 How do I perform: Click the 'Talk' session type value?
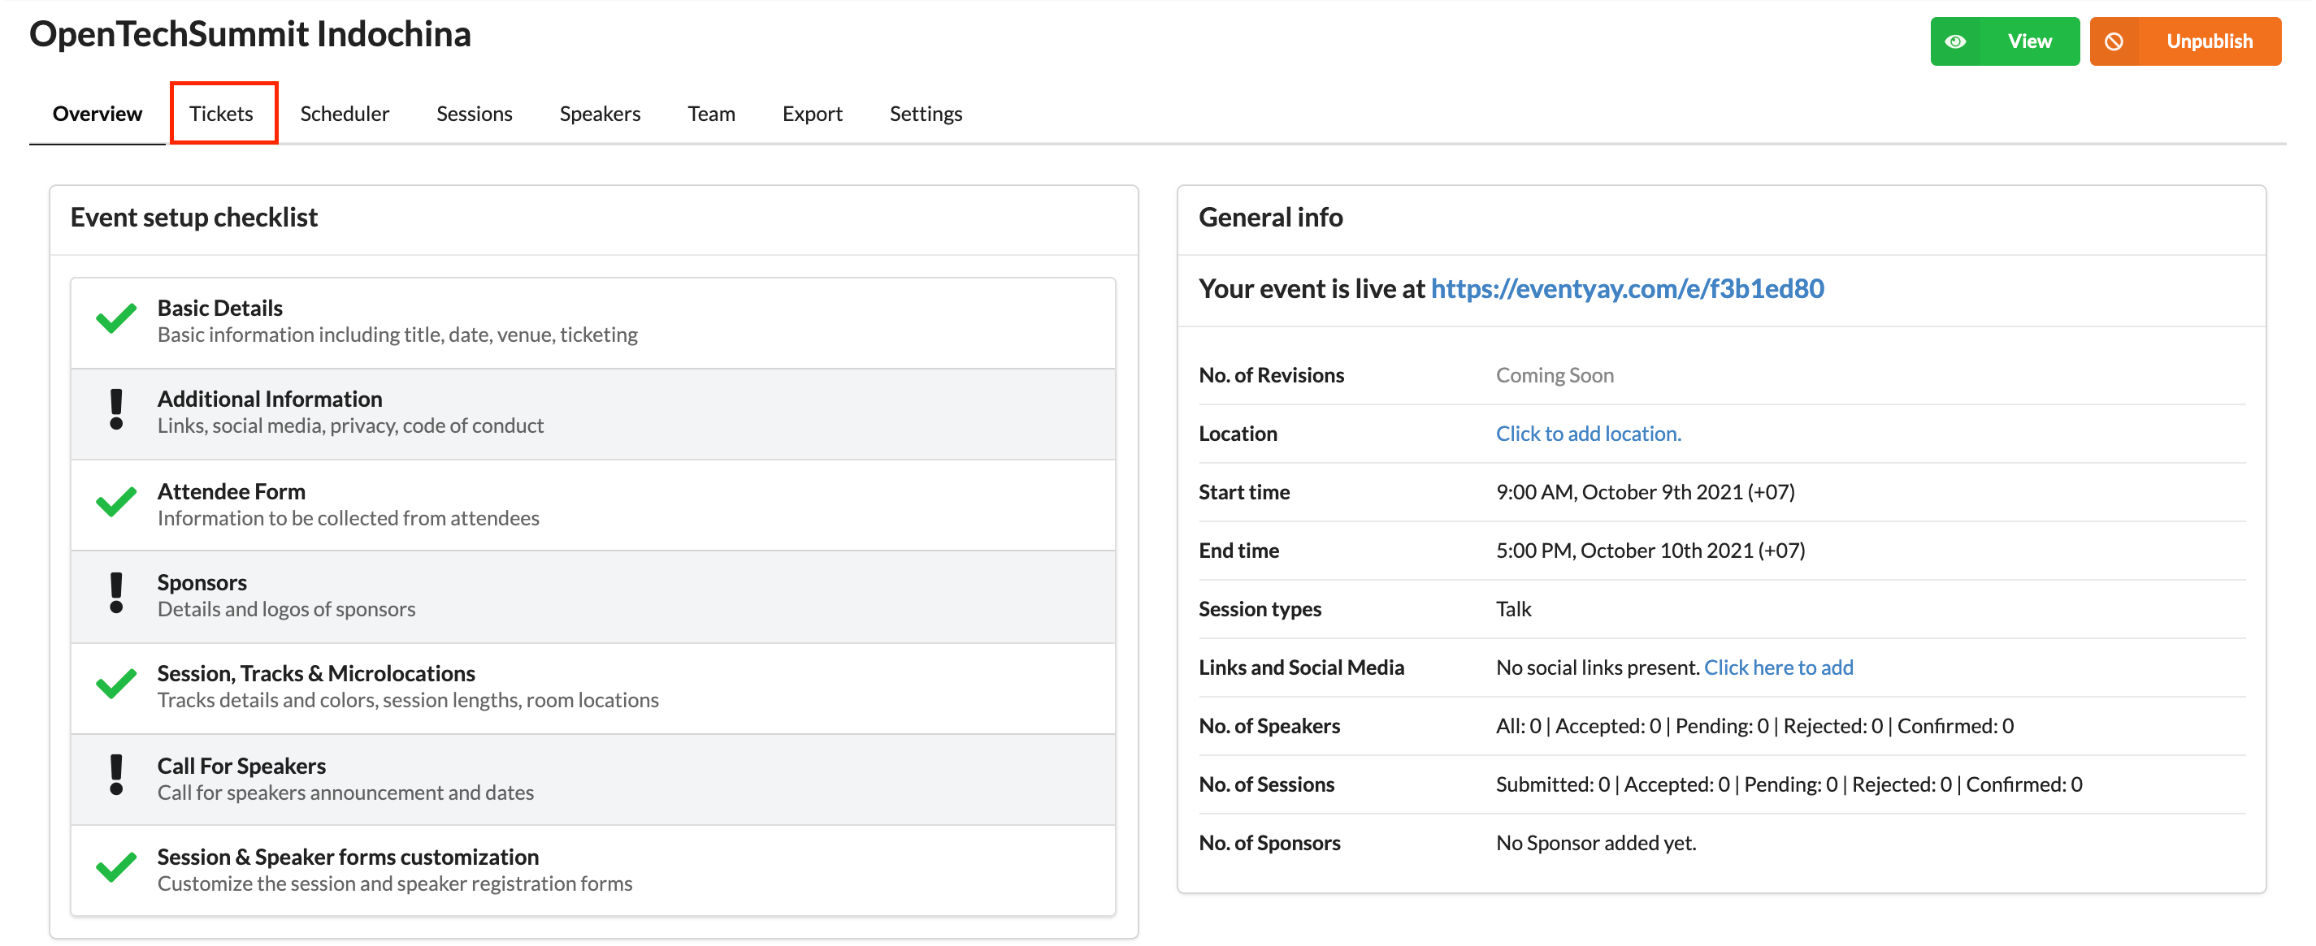(x=1513, y=609)
